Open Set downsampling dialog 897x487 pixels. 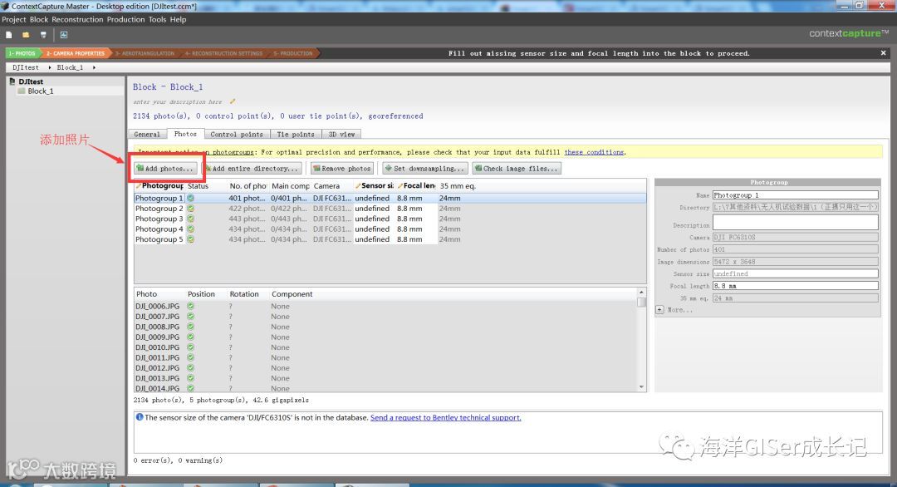(425, 168)
